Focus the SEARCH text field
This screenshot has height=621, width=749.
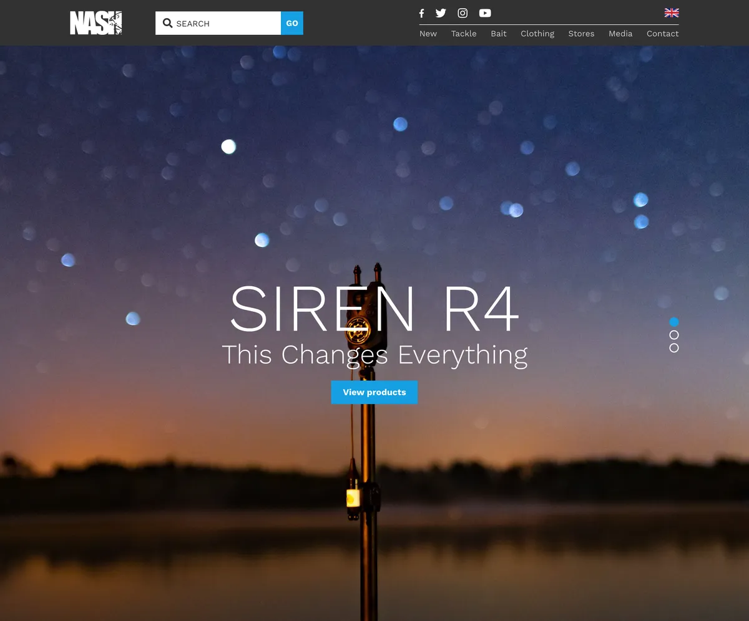click(218, 23)
